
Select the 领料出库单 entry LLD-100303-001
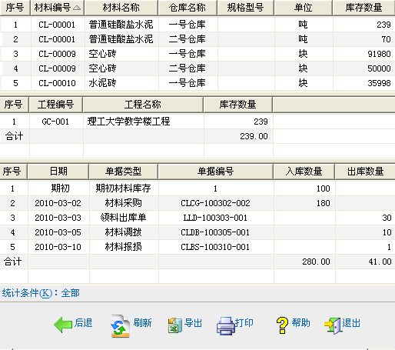(197, 218)
